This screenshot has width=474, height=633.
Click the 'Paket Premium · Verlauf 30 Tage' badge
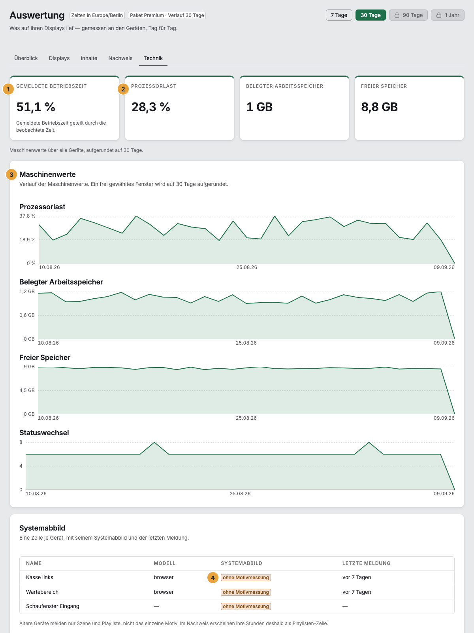tap(167, 15)
